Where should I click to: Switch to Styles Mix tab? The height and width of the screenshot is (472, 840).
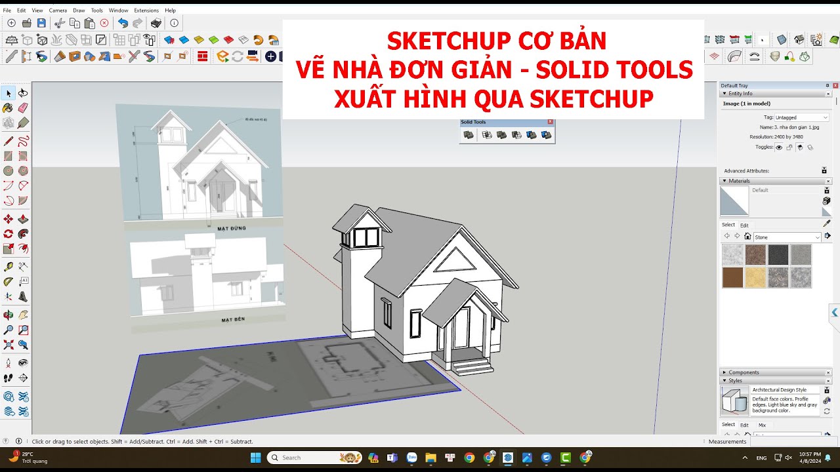[x=762, y=425]
